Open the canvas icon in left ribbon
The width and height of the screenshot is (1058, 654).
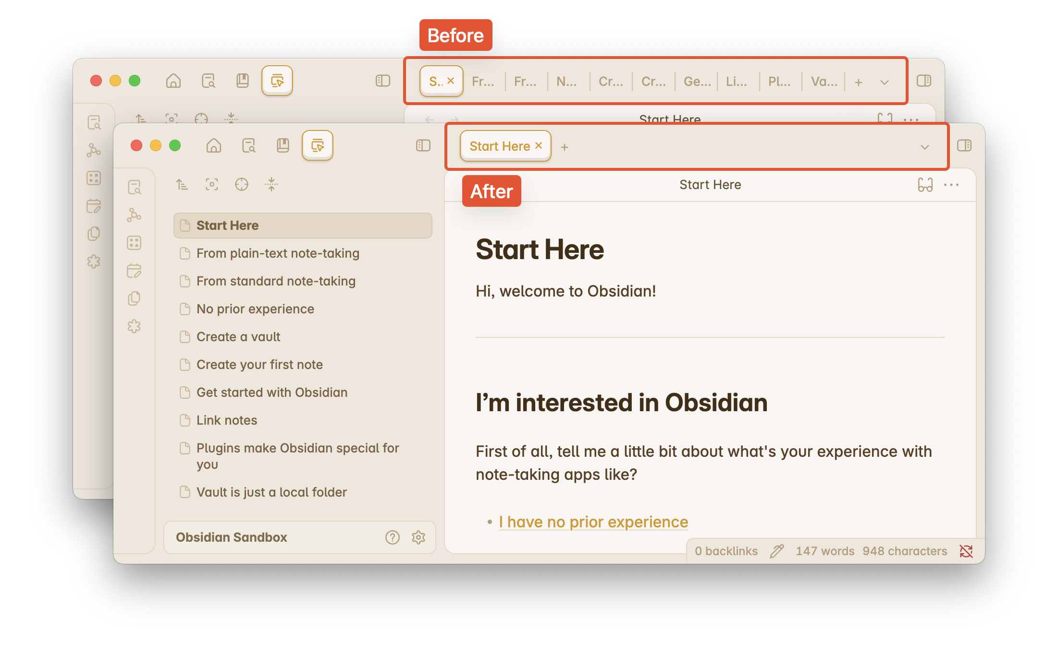coord(134,243)
